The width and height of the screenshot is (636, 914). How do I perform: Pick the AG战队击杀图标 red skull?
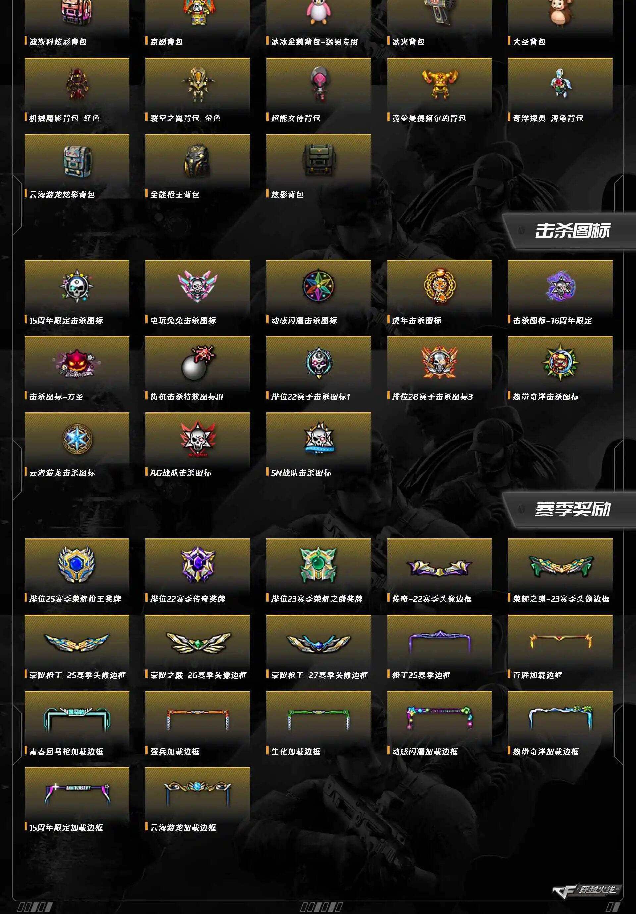click(197, 439)
